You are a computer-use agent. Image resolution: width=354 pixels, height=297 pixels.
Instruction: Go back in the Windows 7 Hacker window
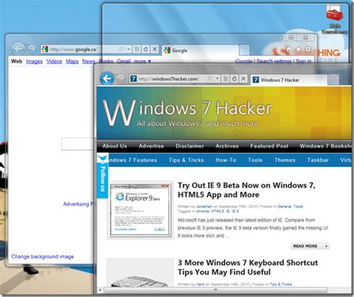coord(107,78)
